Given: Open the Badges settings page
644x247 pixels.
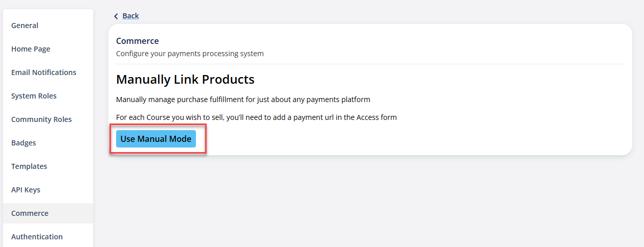Looking at the screenshot, I should [24, 143].
